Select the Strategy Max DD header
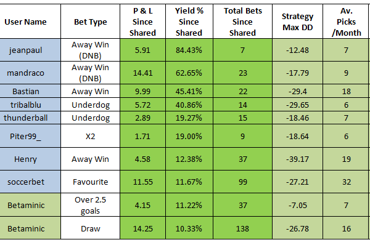 (297, 22)
